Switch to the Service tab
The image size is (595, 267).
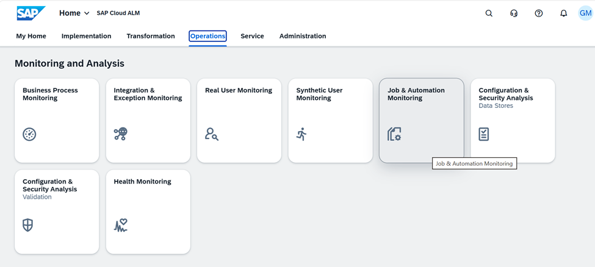pyautogui.click(x=253, y=36)
